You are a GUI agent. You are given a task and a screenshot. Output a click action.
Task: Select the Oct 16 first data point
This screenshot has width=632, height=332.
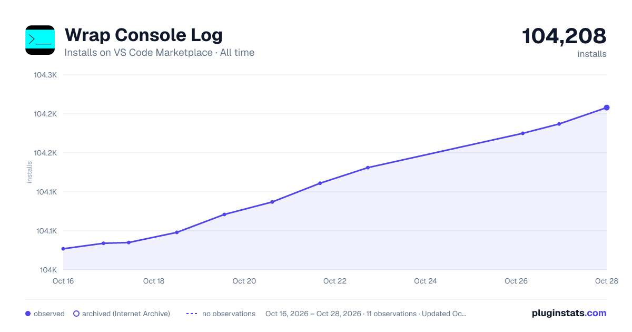(x=63, y=249)
